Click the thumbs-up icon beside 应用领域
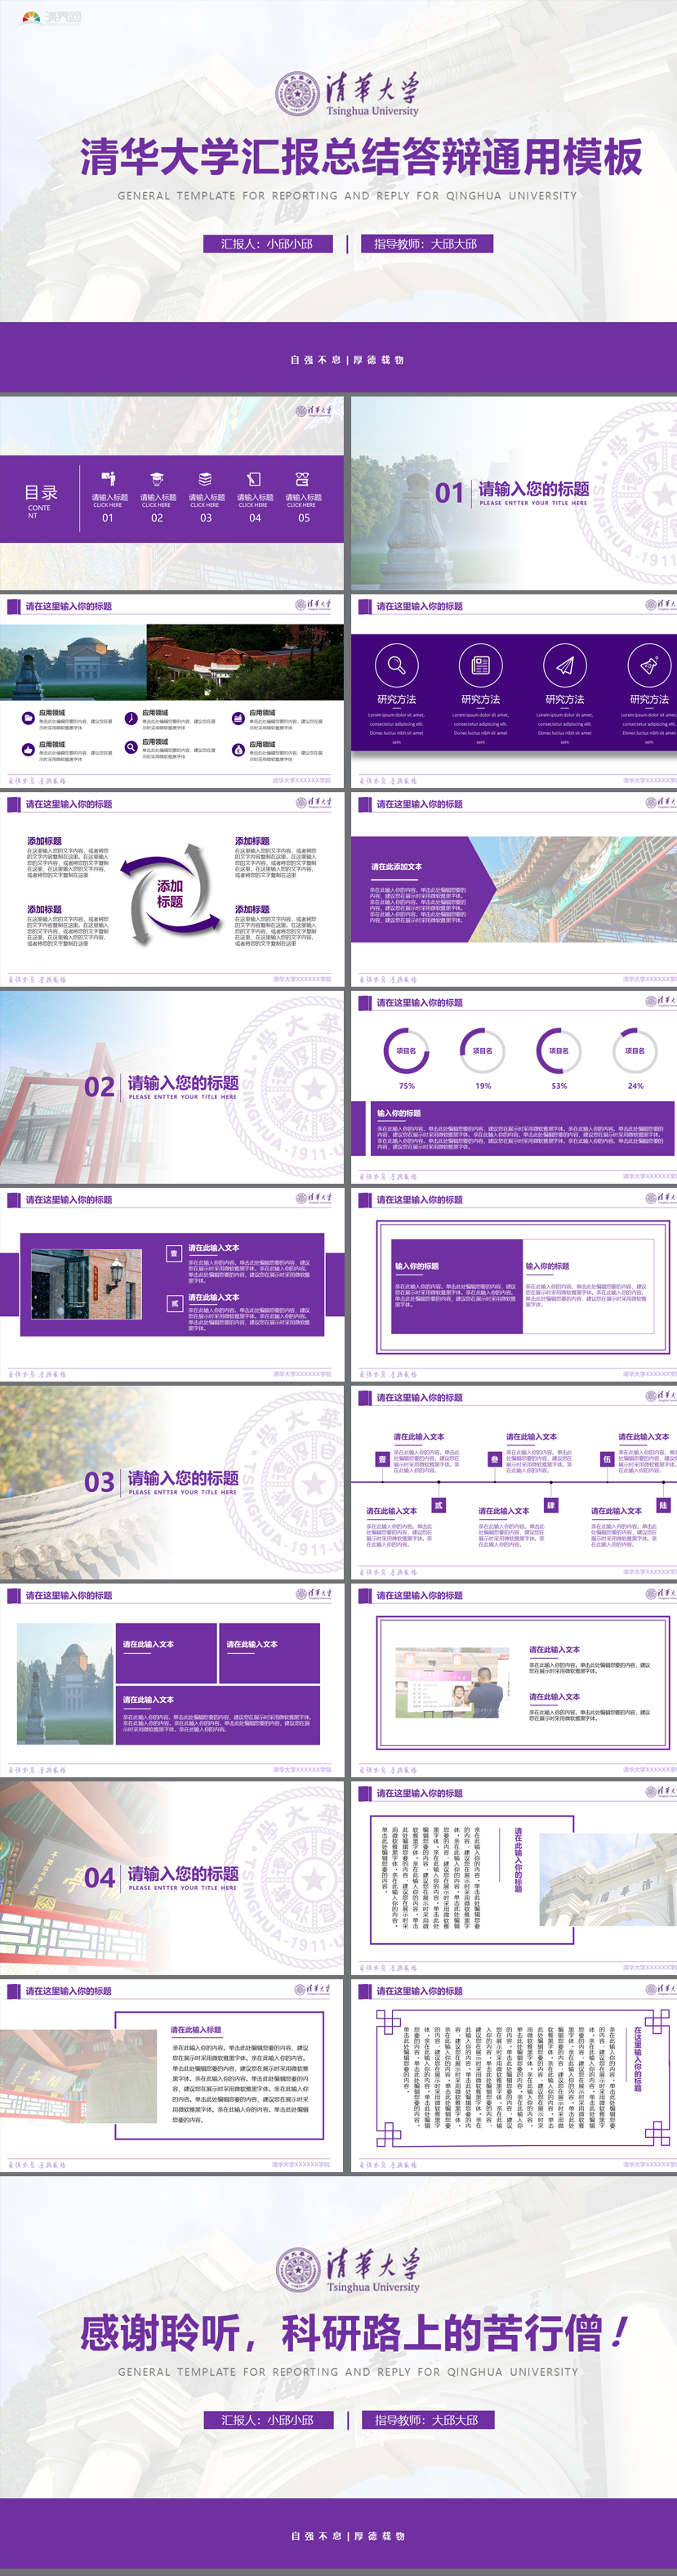Image resolution: width=677 pixels, height=2576 pixels. 28,749
